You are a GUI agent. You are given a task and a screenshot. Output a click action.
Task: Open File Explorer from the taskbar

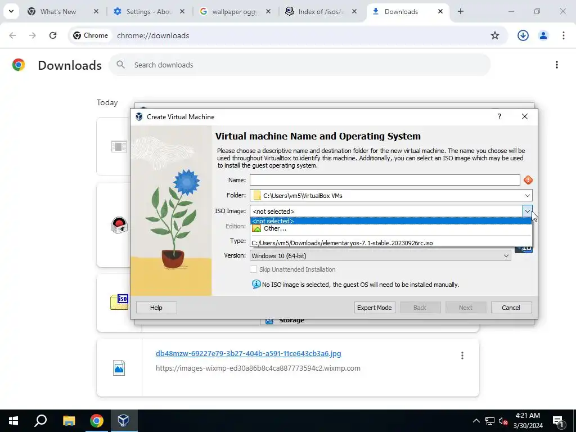69,421
